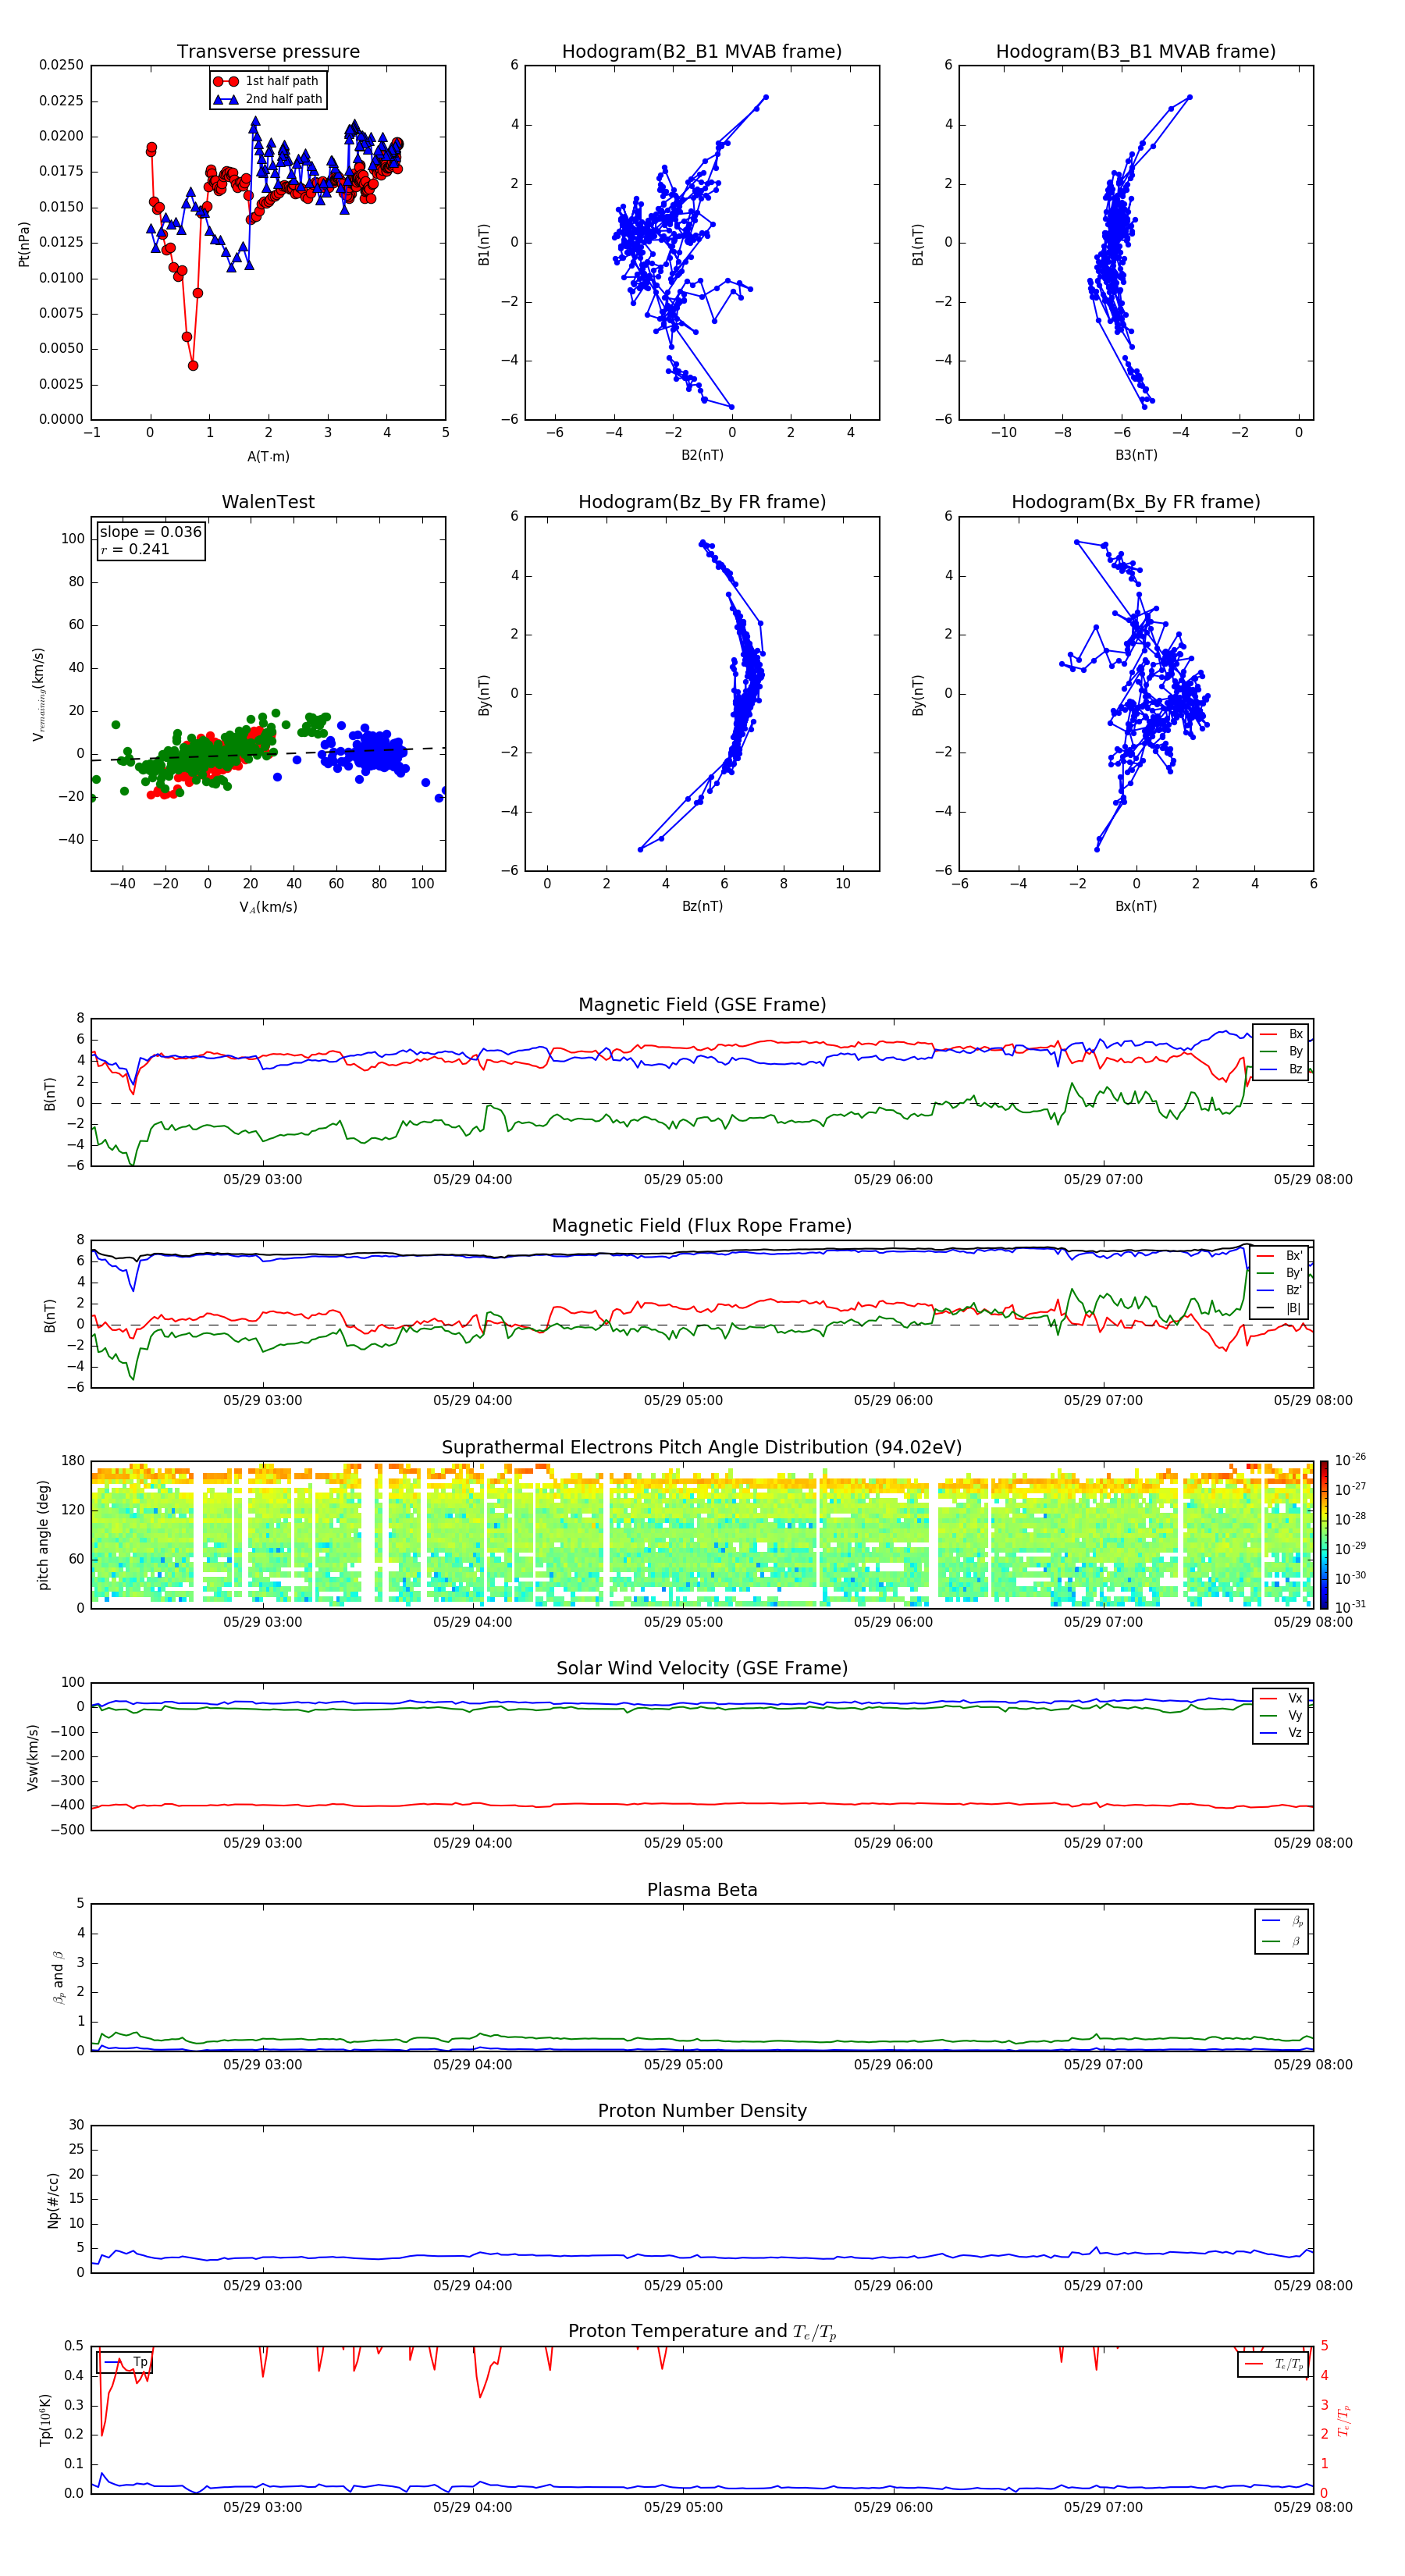Viewport: 1405px width, 2576px height.
Task: Click the 'r = 0.241' annotation
Action: pyautogui.click(x=135, y=549)
